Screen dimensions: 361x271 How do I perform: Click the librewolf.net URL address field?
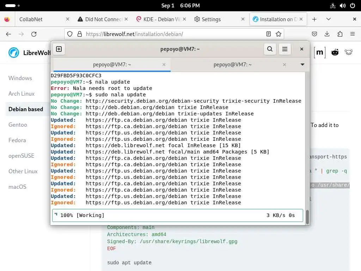(x=174, y=34)
